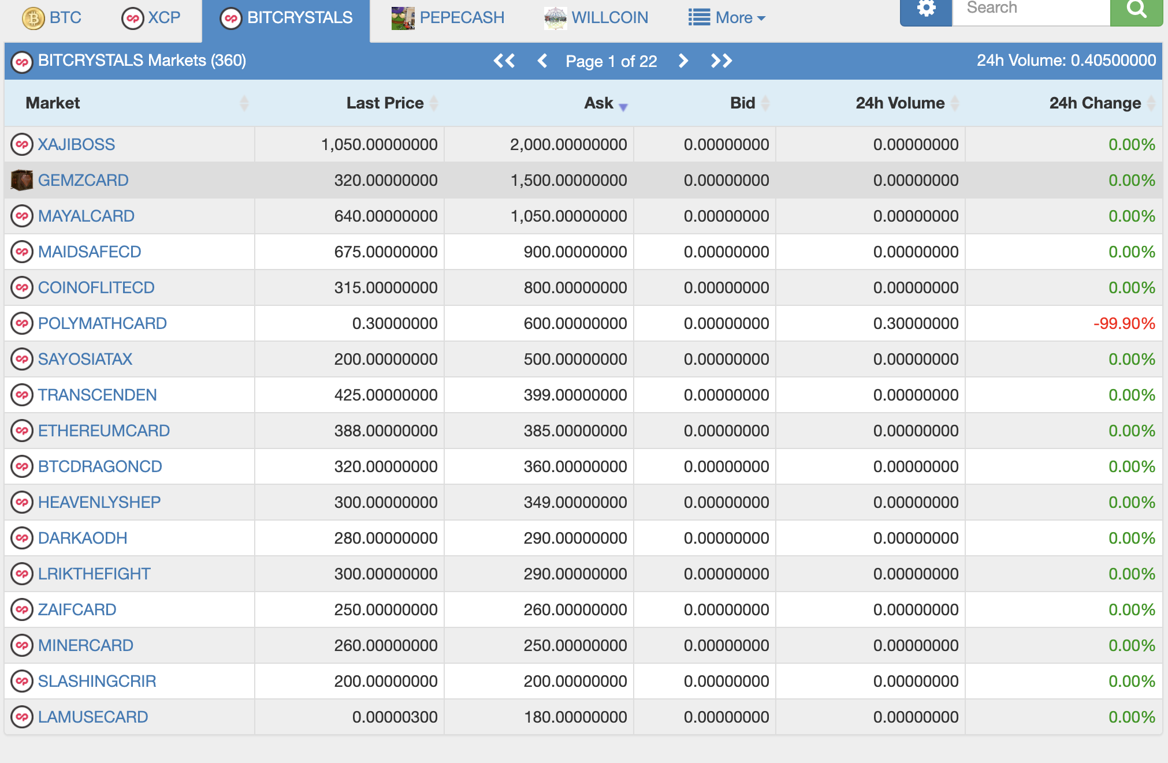Image resolution: width=1168 pixels, height=763 pixels.
Task: Go to the first page of markets
Action: point(504,61)
